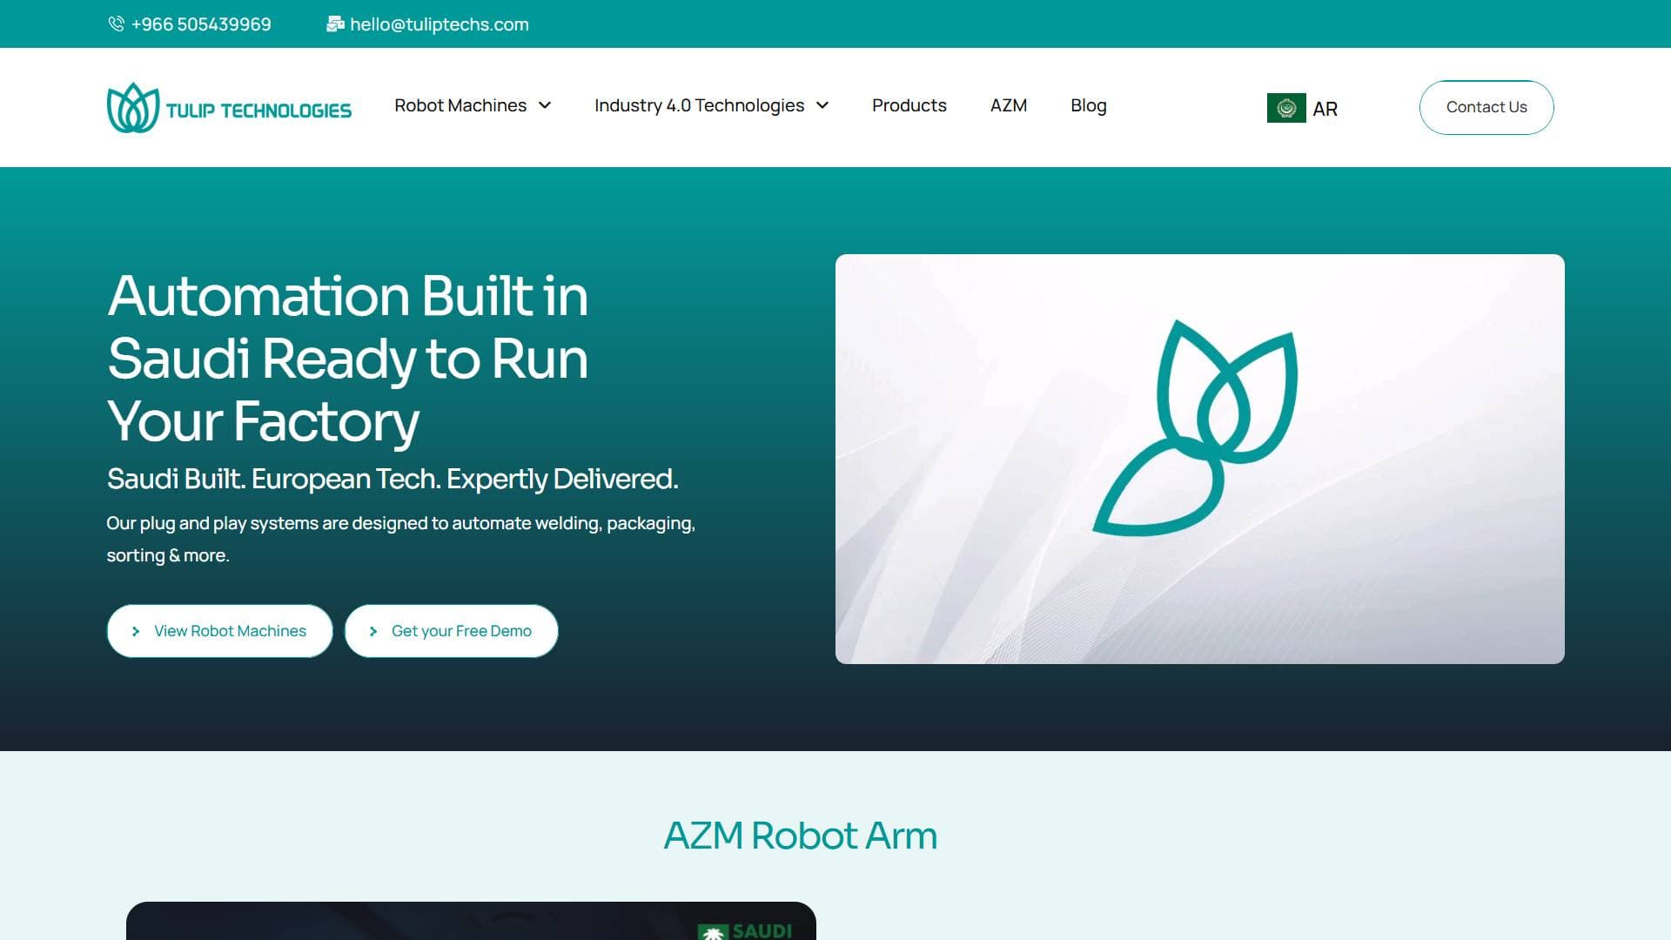
Task: Click the arrow icon in View Robot Machines
Action: tap(136, 632)
